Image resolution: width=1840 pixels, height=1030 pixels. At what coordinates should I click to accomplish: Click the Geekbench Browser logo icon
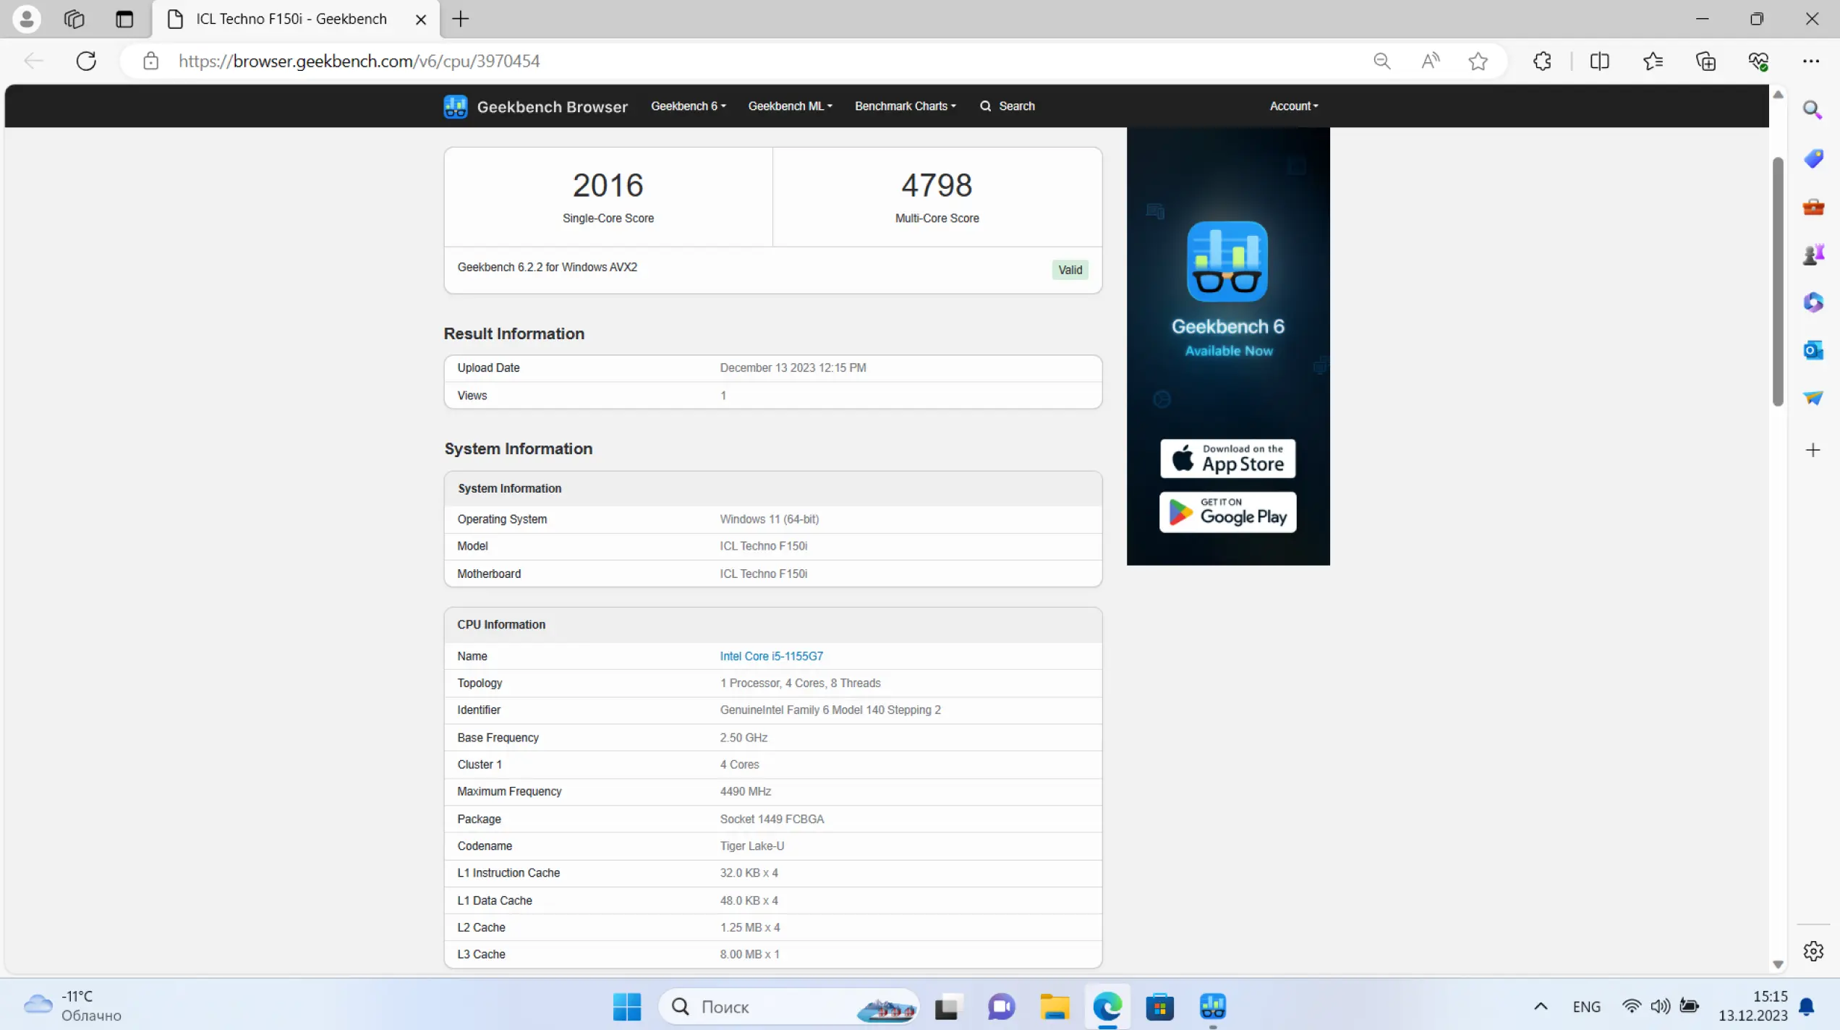click(x=456, y=106)
